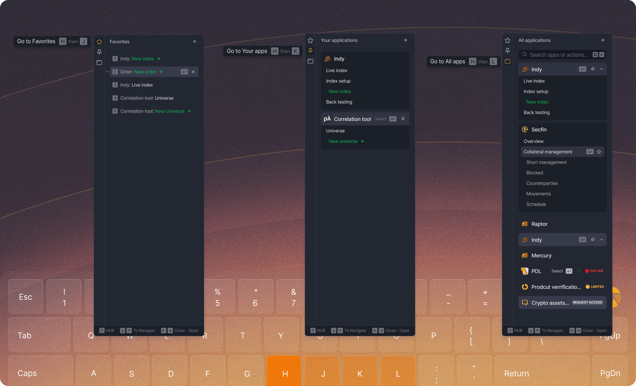Click the Mercury app icon

(x=525, y=256)
